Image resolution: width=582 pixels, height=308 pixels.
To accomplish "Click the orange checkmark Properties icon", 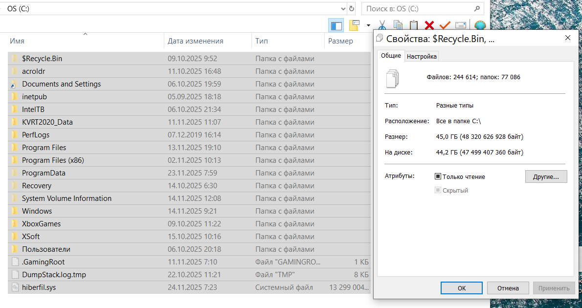I will pos(445,25).
